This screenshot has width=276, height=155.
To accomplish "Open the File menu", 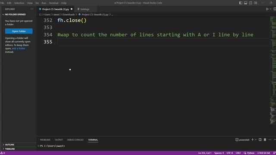I will [x=2, y=3].
